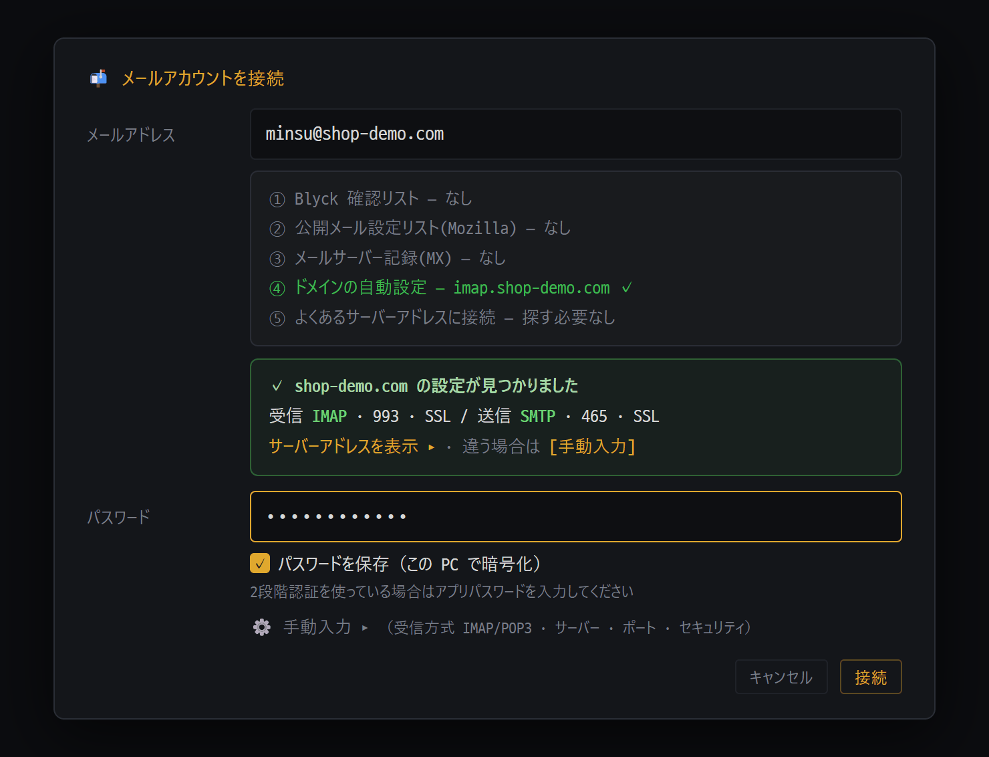Click the キャンセル button
The image size is (989, 757).
[781, 677]
